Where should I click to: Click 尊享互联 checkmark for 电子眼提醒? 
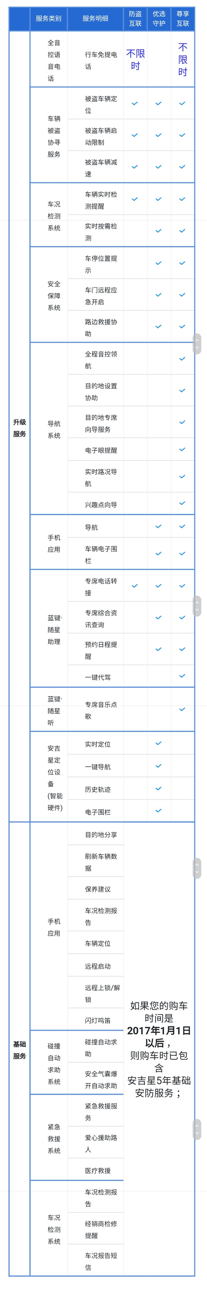coord(183,449)
